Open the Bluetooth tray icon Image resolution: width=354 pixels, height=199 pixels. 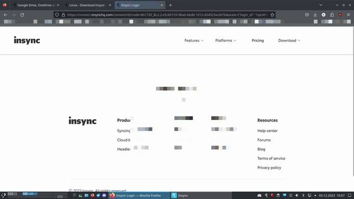[x=303, y=195]
